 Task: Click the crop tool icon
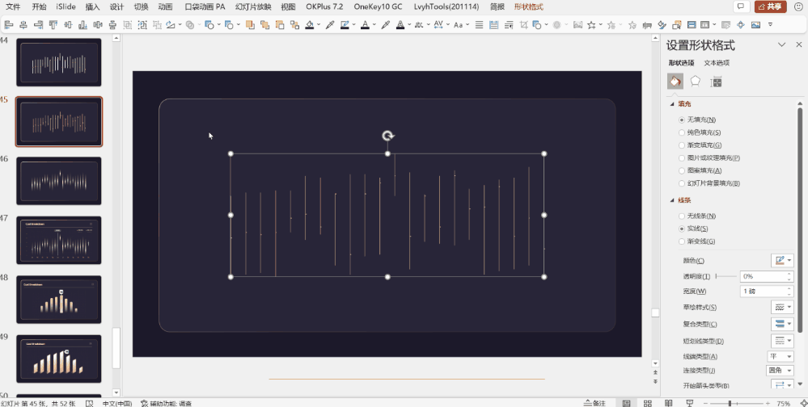(523, 25)
